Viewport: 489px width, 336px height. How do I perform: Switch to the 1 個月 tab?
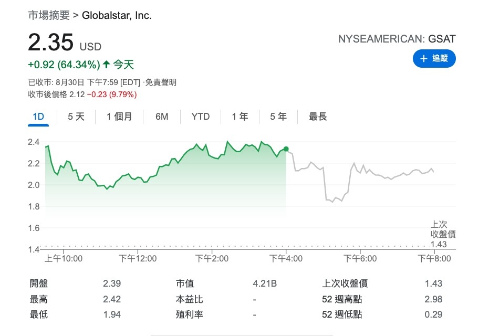click(x=119, y=117)
